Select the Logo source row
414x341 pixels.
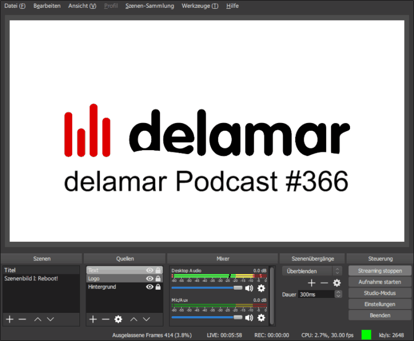[x=124, y=279]
